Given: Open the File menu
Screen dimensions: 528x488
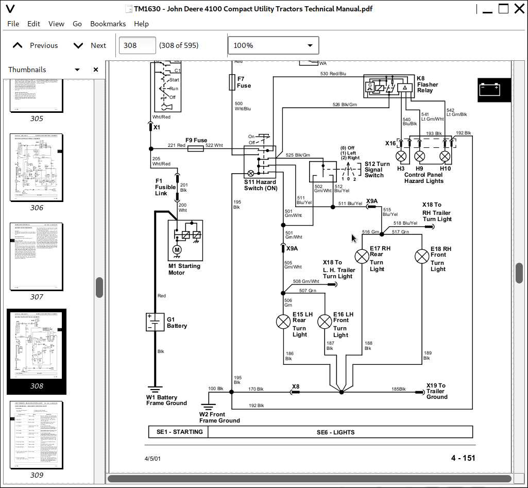Looking at the screenshot, I should click(13, 24).
